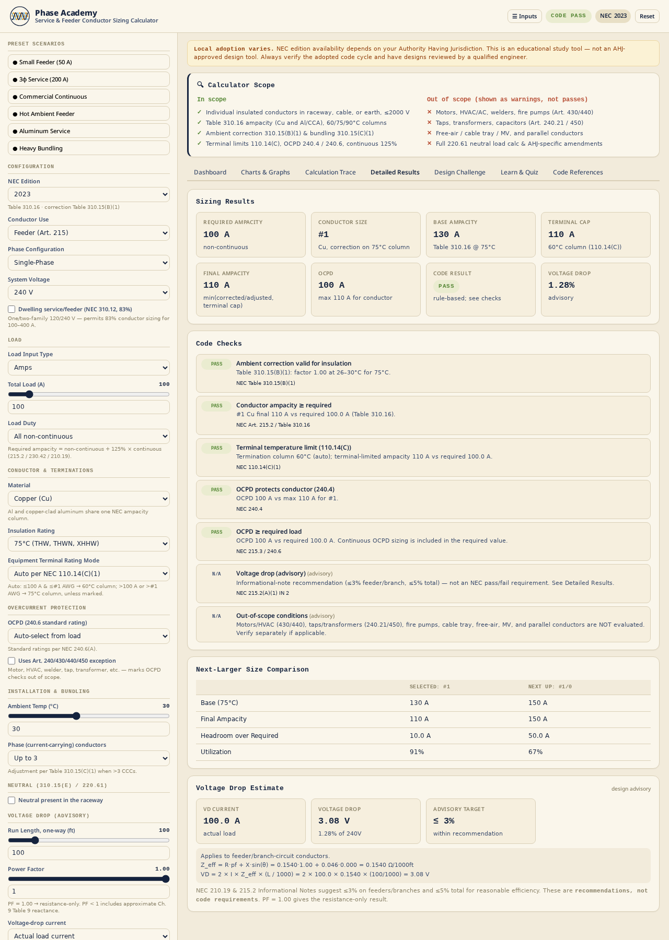Click the Power Factor input field
Screen dimensions: 669x940
pyautogui.click(x=89, y=891)
